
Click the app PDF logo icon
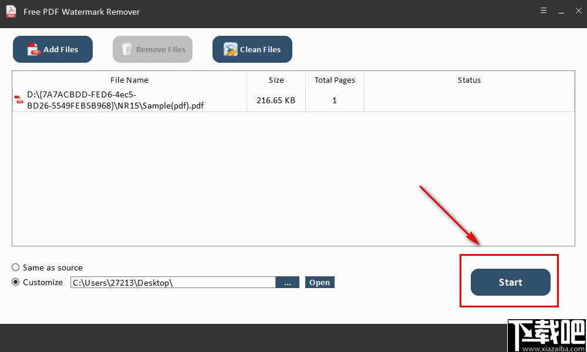click(11, 11)
